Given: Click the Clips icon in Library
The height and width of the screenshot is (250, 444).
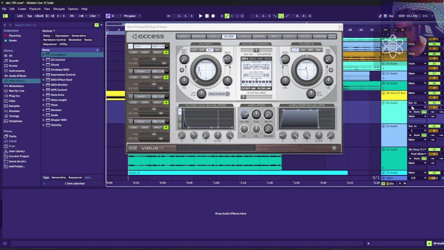Looking at the screenshot, I should pyautogui.click(x=6, y=101).
